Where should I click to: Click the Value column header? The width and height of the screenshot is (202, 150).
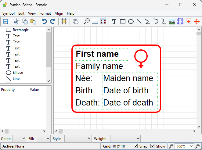(x=38, y=90)
